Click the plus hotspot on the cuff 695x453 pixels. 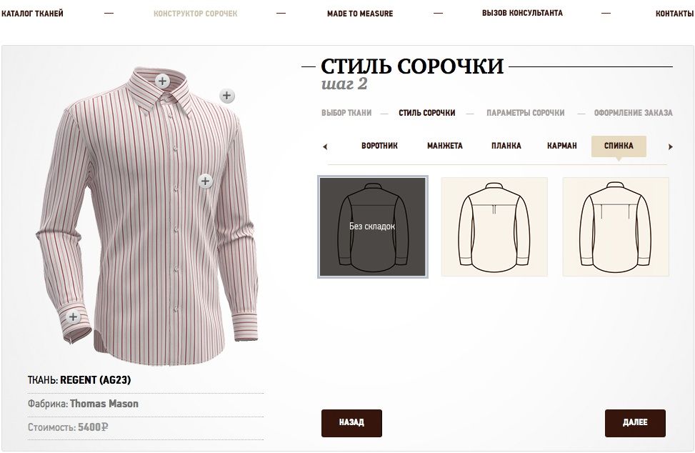[x=73, y=317]
